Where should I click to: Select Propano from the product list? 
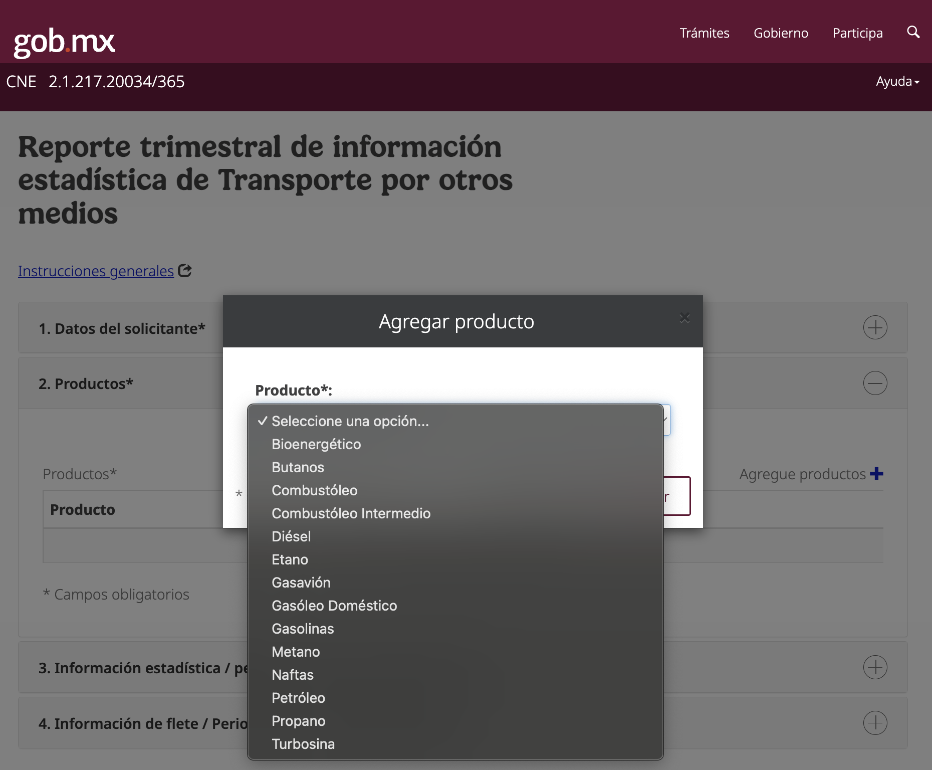pyautogui.click(x=299, y=721)
